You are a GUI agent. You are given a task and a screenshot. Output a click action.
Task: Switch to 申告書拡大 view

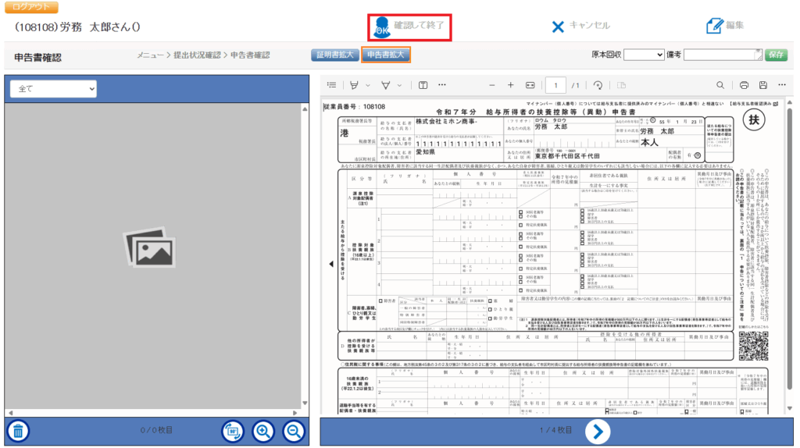click(386, 55)
